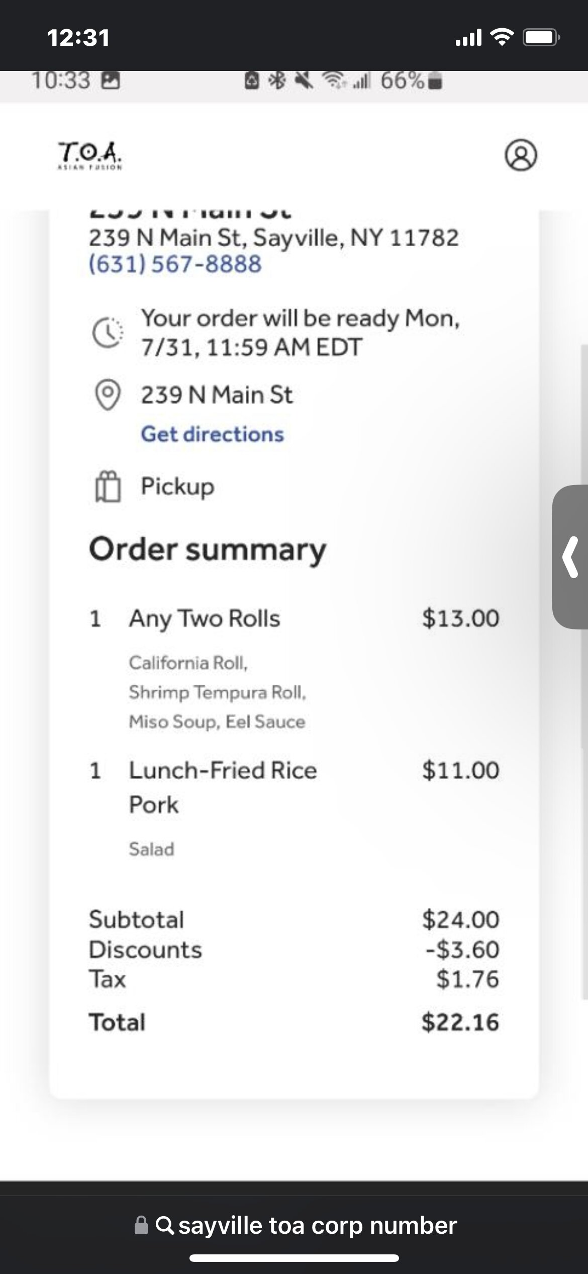Tap the 239 N Main St Sayville address
588x1274 pixels.
273,238
